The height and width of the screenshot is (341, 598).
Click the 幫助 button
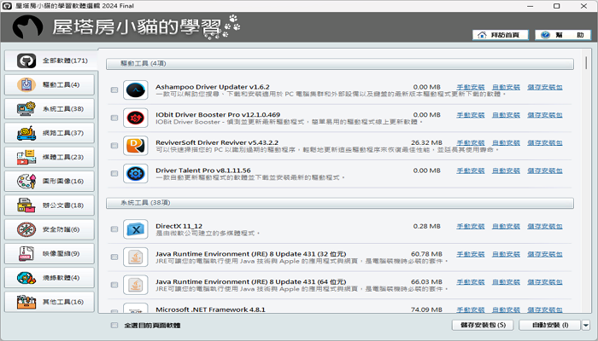click(563, 35)
